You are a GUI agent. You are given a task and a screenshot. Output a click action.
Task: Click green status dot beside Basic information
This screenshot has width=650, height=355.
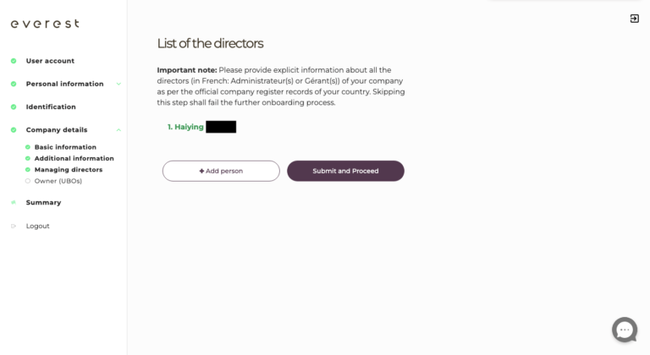[27, 147]
